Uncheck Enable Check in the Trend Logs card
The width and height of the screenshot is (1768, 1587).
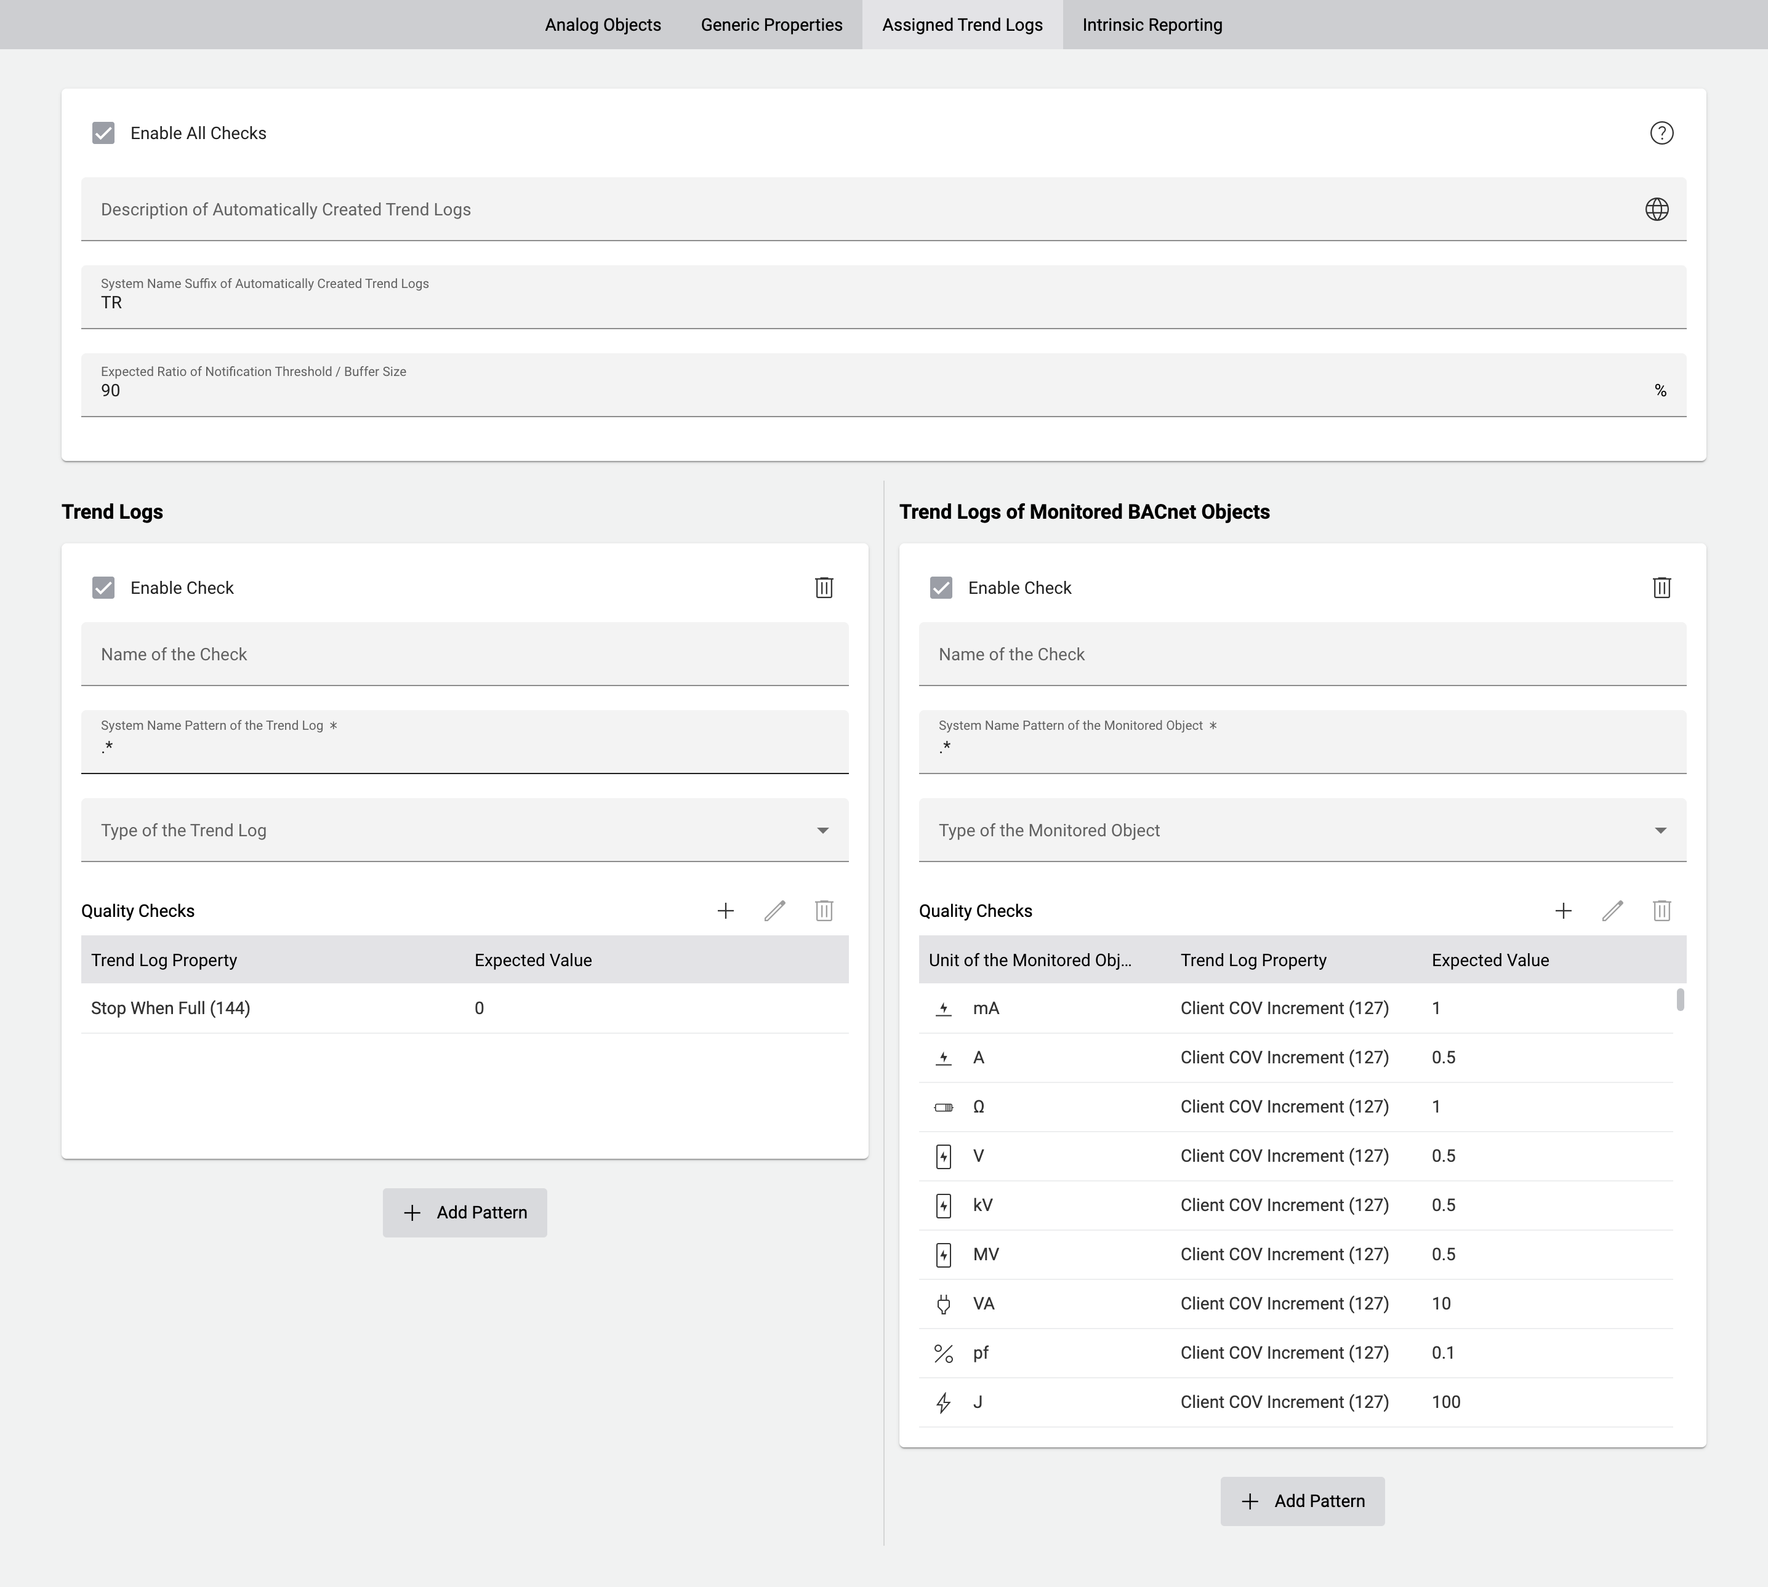(104, 588)
